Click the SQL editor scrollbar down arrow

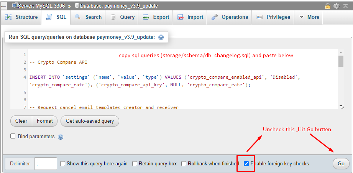[x=341, y=107]
